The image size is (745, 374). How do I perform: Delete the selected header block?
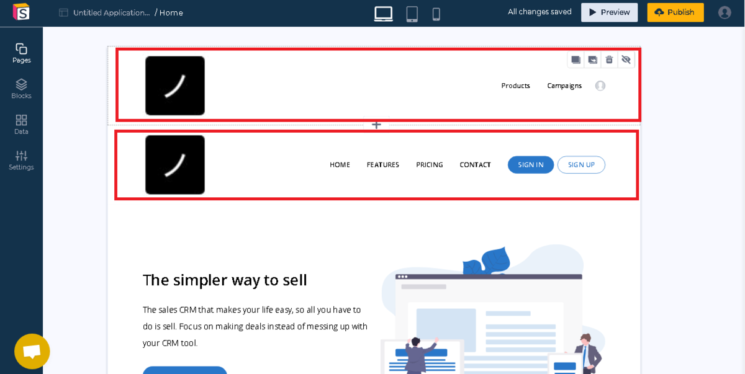tap(609, 60)
